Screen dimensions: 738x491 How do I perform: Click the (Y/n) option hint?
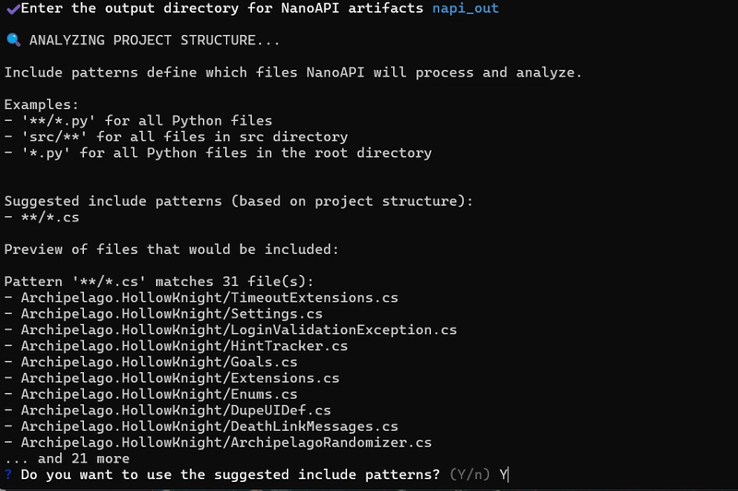pyautogui.click(x=470, y=474)
